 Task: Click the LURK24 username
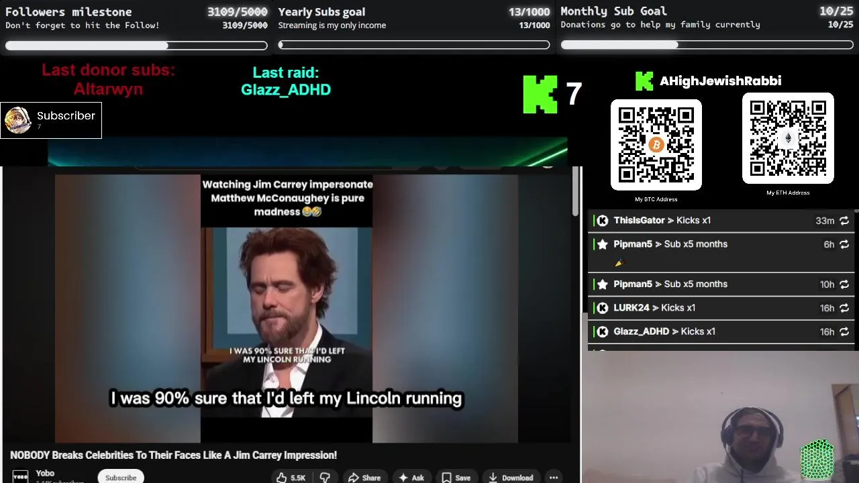coord(631,308)
